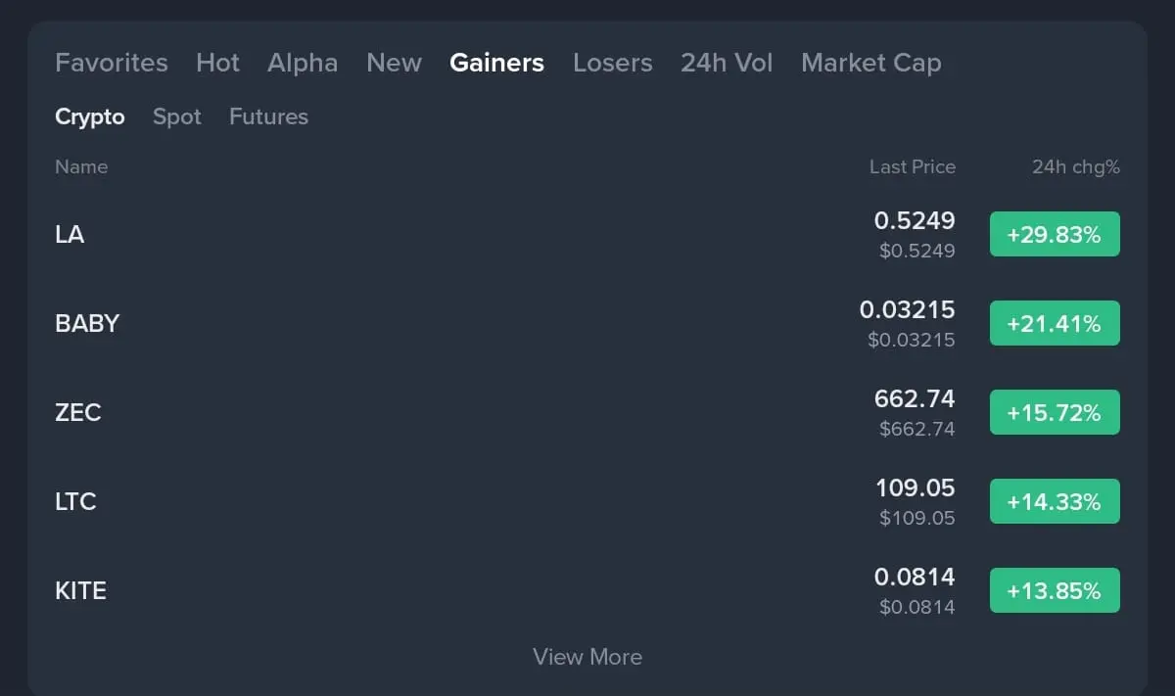Viewport: 1175px width, 696px height.
Task: Open the LA coin row
Action: 70,235
